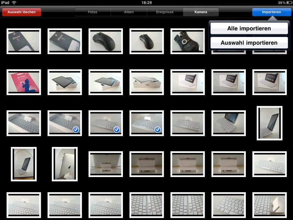Tap the 18:29 clock in status bar
Screen dimensions: 293x220
146,3
